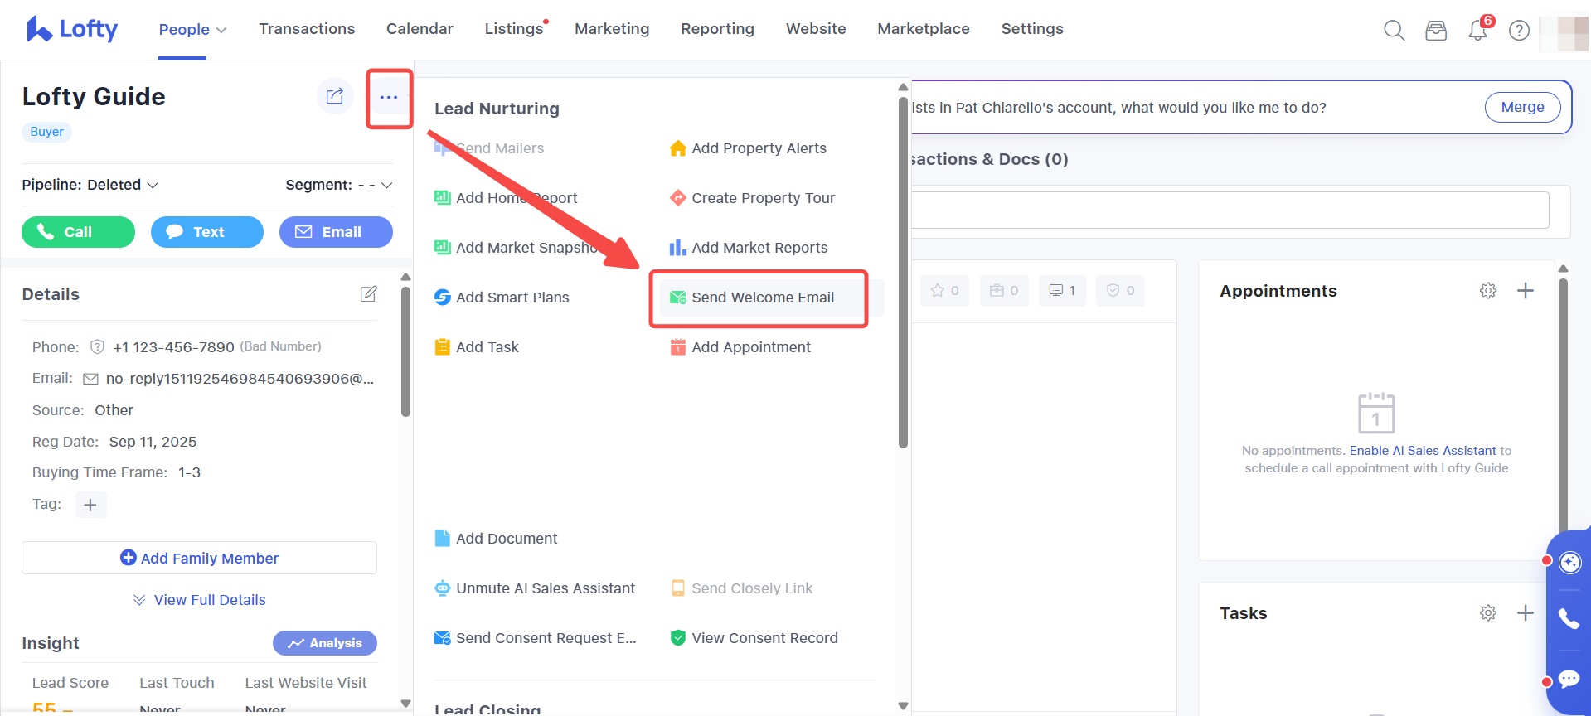Open the help question mark icon
The height and width of the screenshot is (716, 1591).
click(x=1519, y=31)
